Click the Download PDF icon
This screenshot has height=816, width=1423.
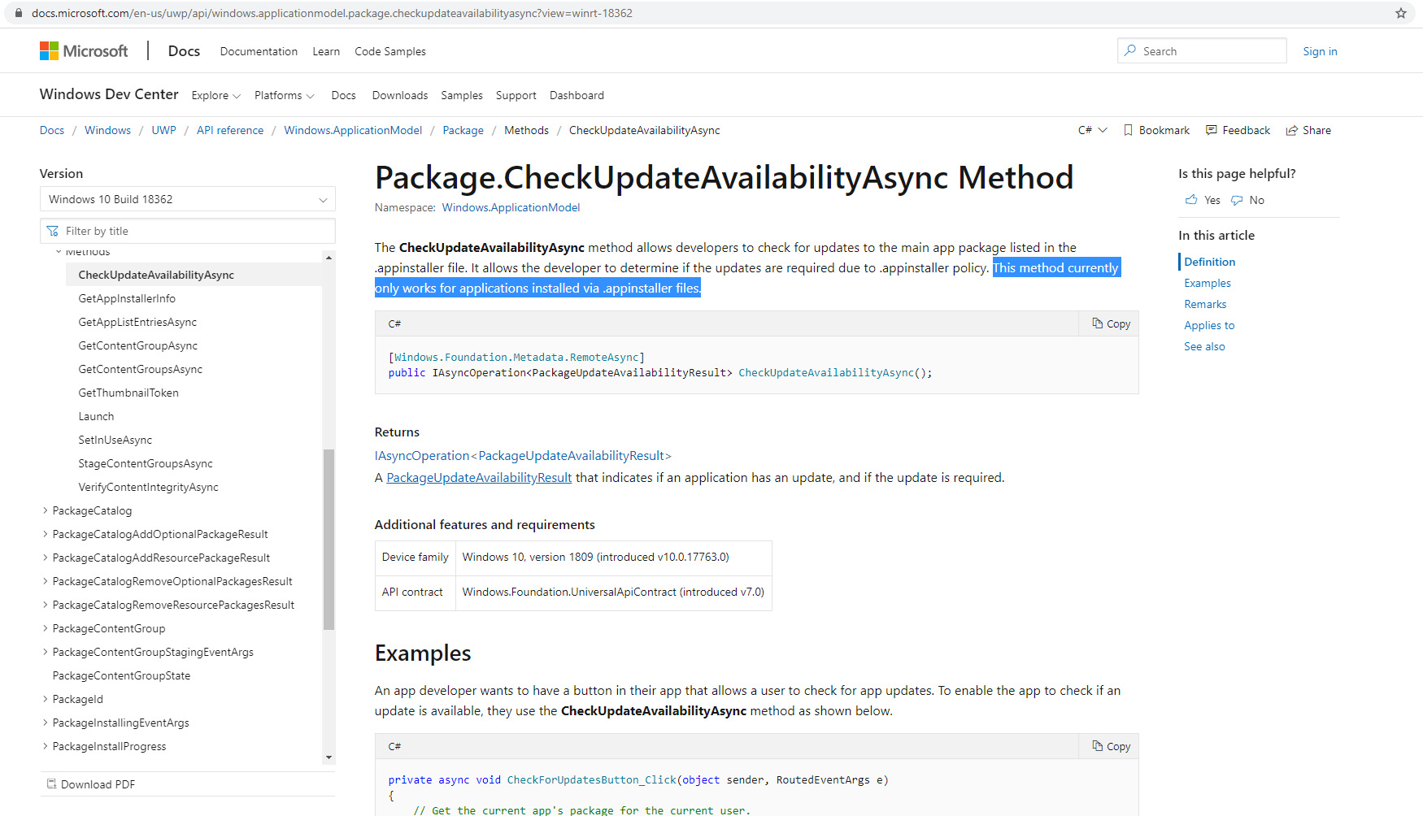52,784
